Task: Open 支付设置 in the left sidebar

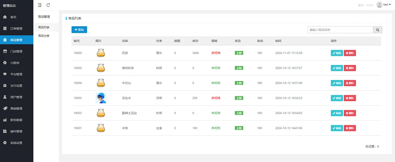Action: pyautogui.click(x=16, y=86)
